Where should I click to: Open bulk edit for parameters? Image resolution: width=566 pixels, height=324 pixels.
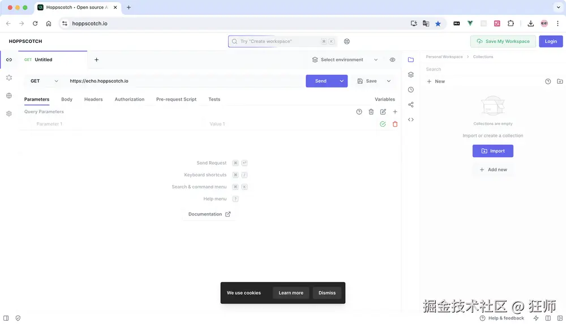383,112
